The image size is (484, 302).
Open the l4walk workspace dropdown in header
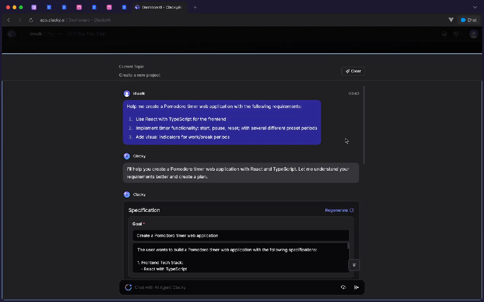45,34
